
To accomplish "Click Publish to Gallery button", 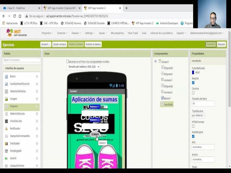I will (93, 44).
